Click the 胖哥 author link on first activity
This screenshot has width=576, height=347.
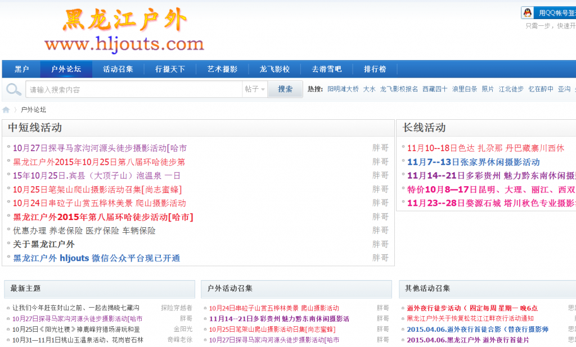pyautogui.click(x=379, y=146)
